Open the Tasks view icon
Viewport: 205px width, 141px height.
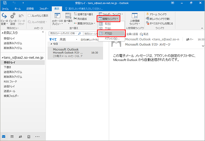[x=29, y=137]
